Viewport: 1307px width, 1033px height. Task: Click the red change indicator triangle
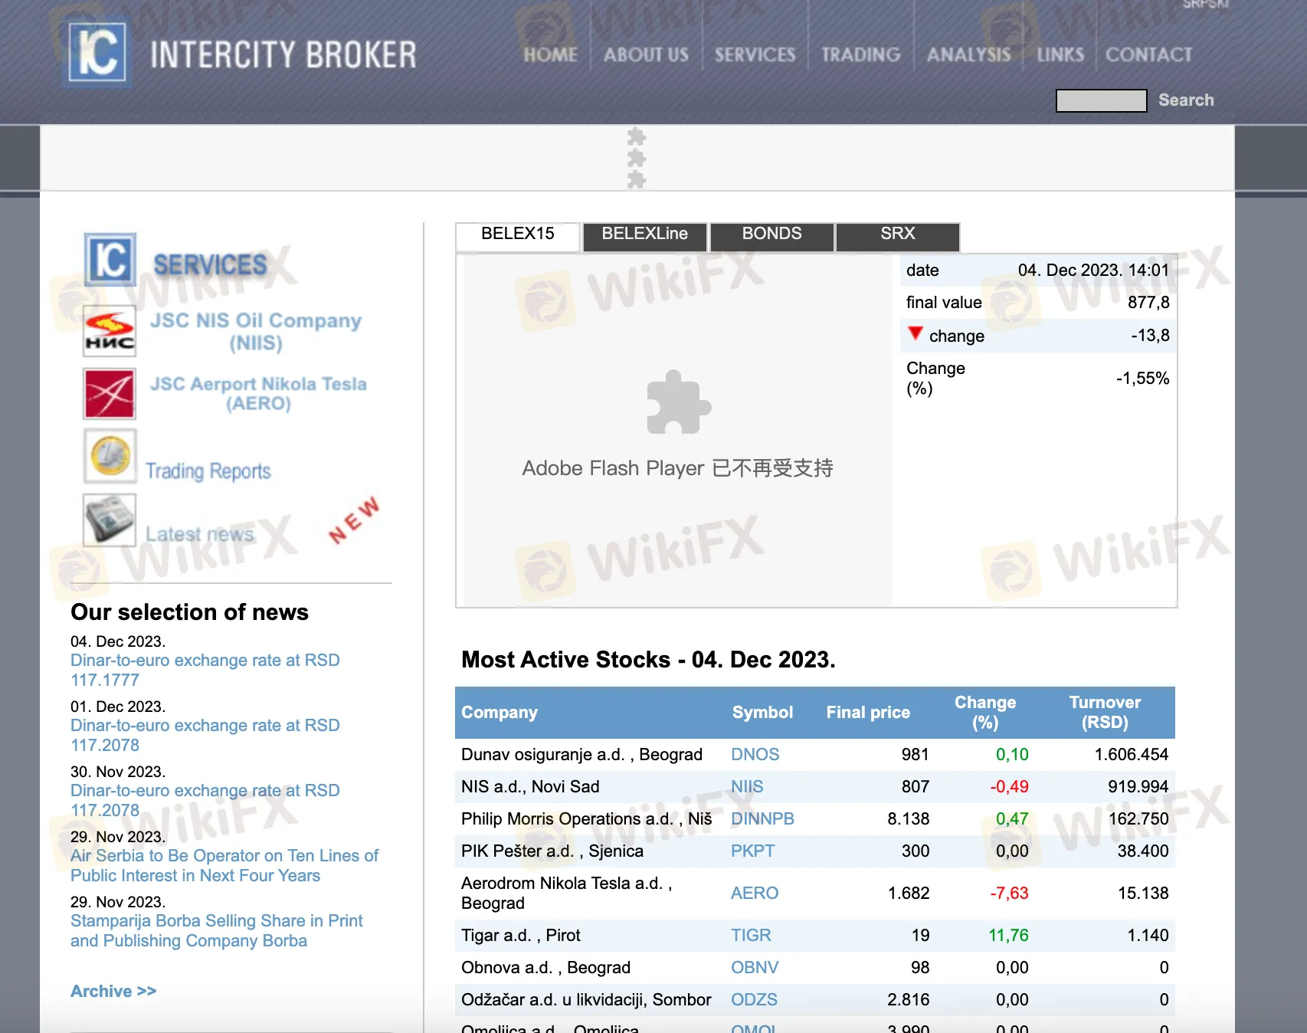[x=916, y=335]
